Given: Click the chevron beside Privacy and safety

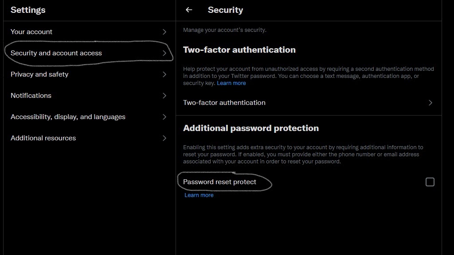Looking at the screenshot, I should click(164, 74).
